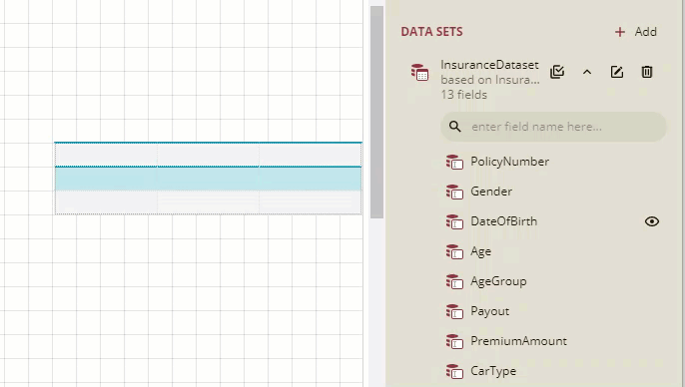
Task: Select last cell of table footer row
Action: (x=311, y=202)
